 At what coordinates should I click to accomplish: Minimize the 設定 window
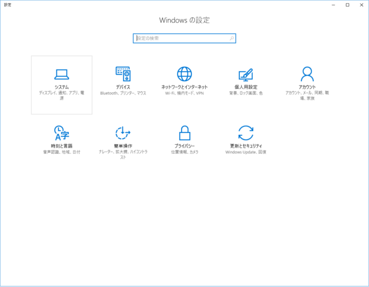tap(333, 5)
